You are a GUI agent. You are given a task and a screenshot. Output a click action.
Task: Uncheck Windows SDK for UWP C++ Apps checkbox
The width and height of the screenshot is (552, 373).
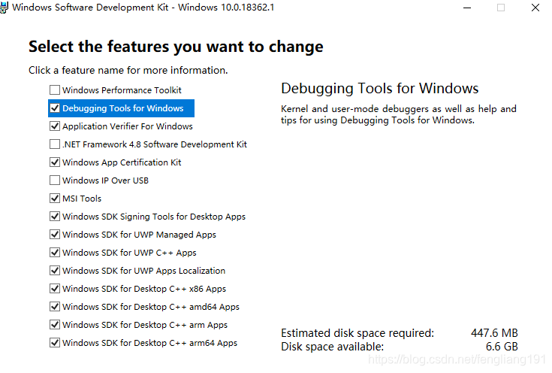coord(55,253)
